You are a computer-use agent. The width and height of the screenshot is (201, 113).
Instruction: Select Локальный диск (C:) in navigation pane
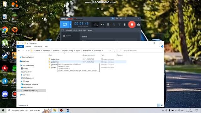click(30, 91)
